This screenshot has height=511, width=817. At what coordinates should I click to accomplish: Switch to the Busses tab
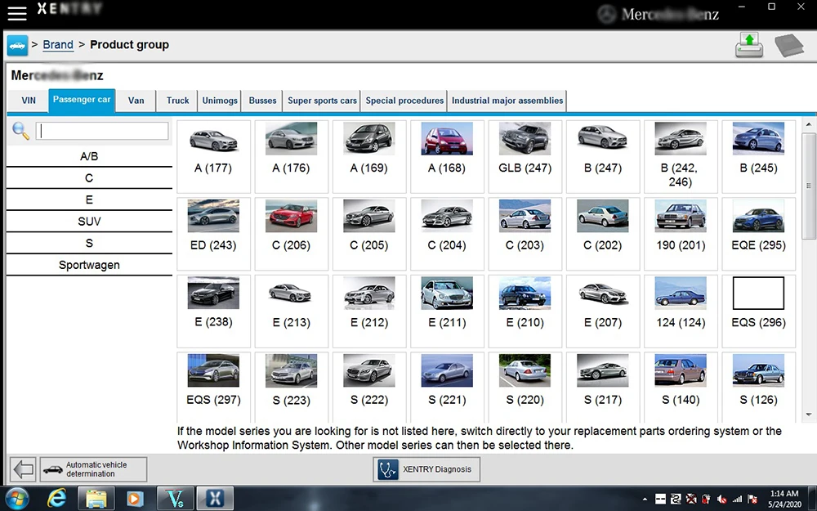tap(262, 101)
